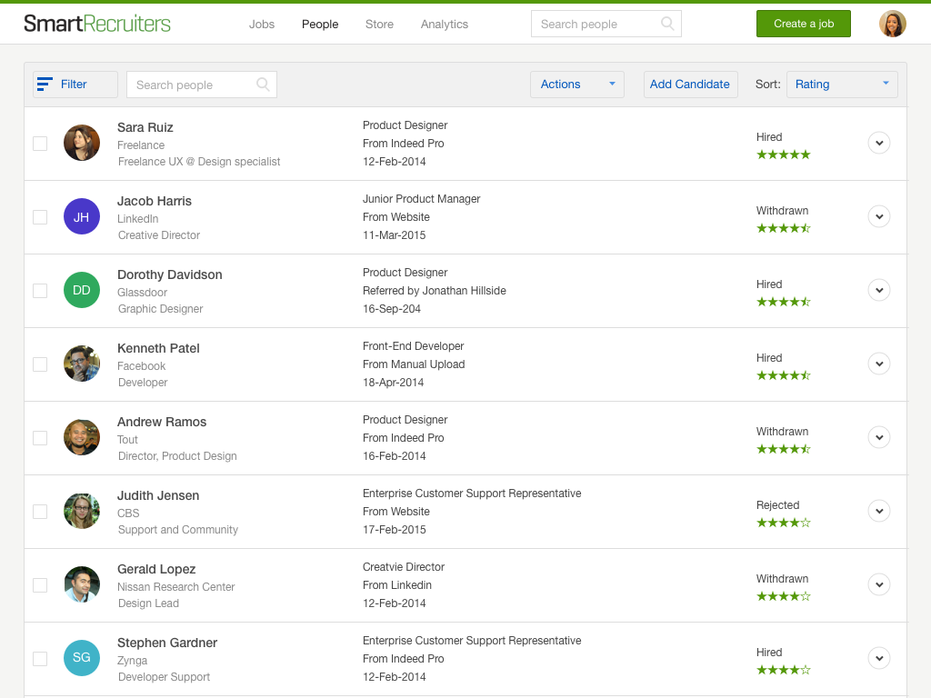Click the Add Candidate button
This screenshot has height=698, width=931.
(691, 85)
